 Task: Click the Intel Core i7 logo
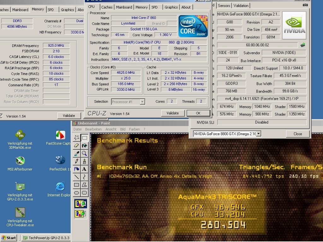[x=193, y=26]
